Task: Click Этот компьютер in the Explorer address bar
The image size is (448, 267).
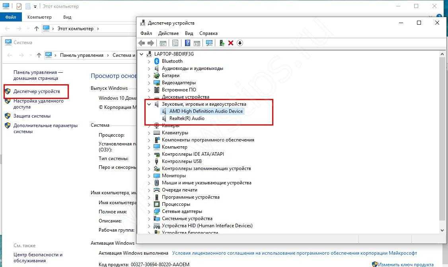Action: pyautogui.click(x=76, y=29)
